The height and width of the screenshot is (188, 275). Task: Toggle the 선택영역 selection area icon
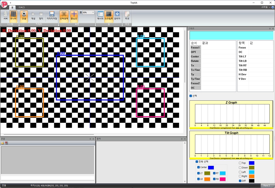(x=64, y=16)
